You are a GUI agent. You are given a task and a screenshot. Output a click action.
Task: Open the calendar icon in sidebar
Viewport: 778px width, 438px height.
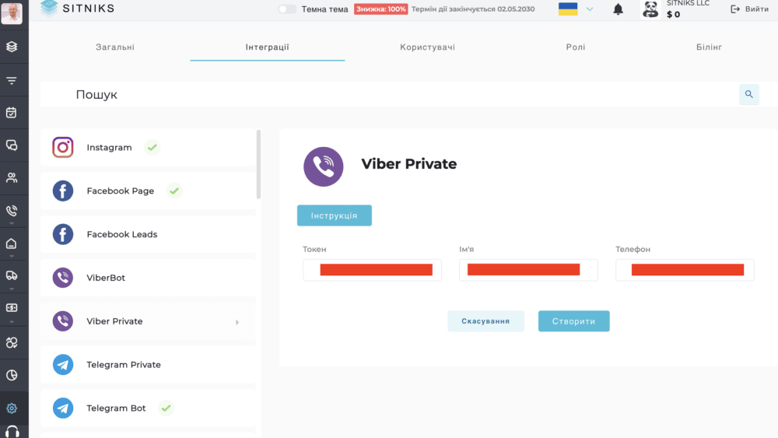pos(12,113)
